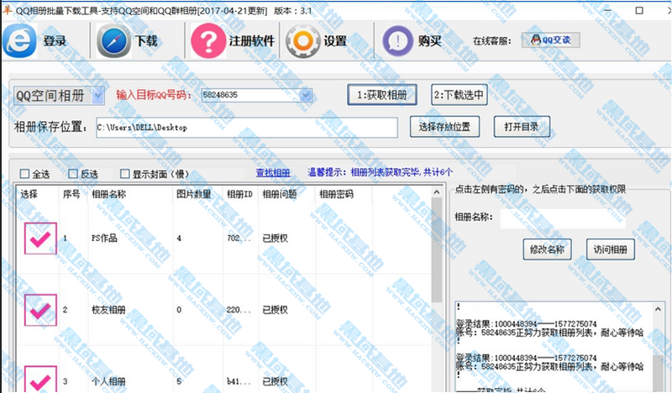This screenshot has height=393, width=672.
Task: Click the pink question mark register icon
Action: (x=208, y=41)
